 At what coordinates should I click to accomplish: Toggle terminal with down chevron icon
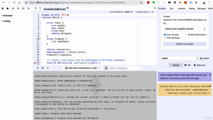[x=38, y=68]
